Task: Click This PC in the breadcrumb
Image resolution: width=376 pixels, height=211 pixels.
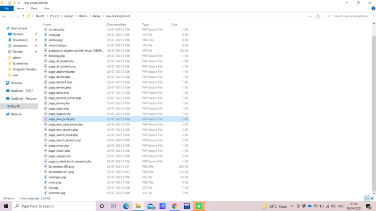Action: [x=40, y=16]
